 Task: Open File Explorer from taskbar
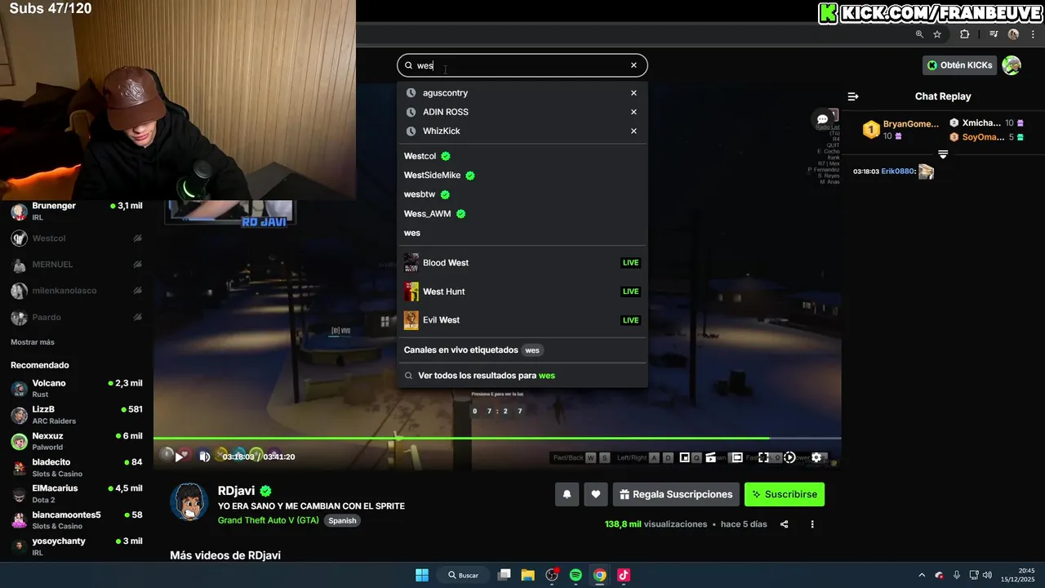528,575
